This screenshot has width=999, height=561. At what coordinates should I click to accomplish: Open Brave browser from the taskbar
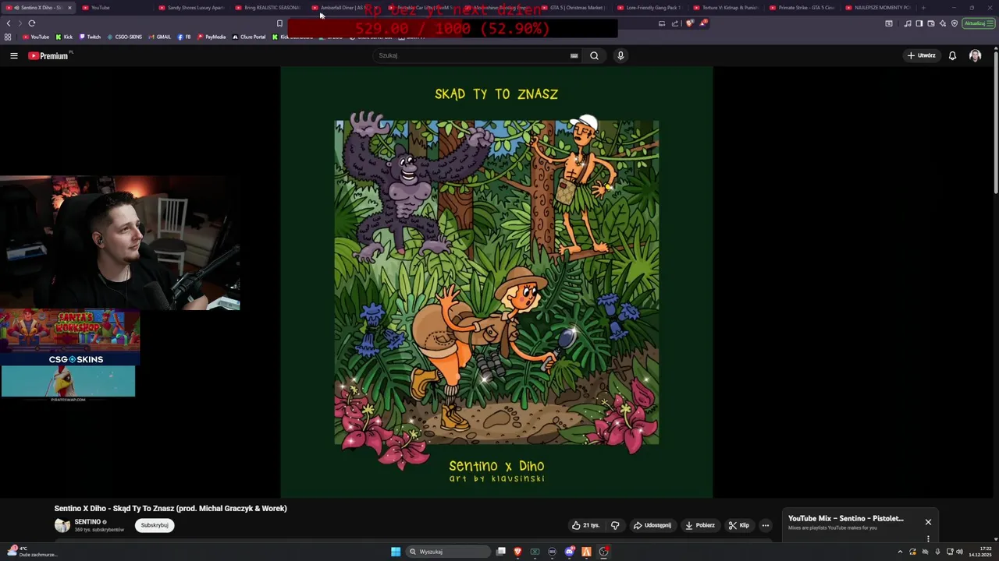pos(517,552)
